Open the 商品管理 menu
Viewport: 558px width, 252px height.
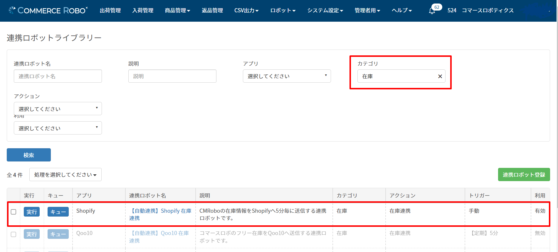pyautogui.click(x=177, y=11)
